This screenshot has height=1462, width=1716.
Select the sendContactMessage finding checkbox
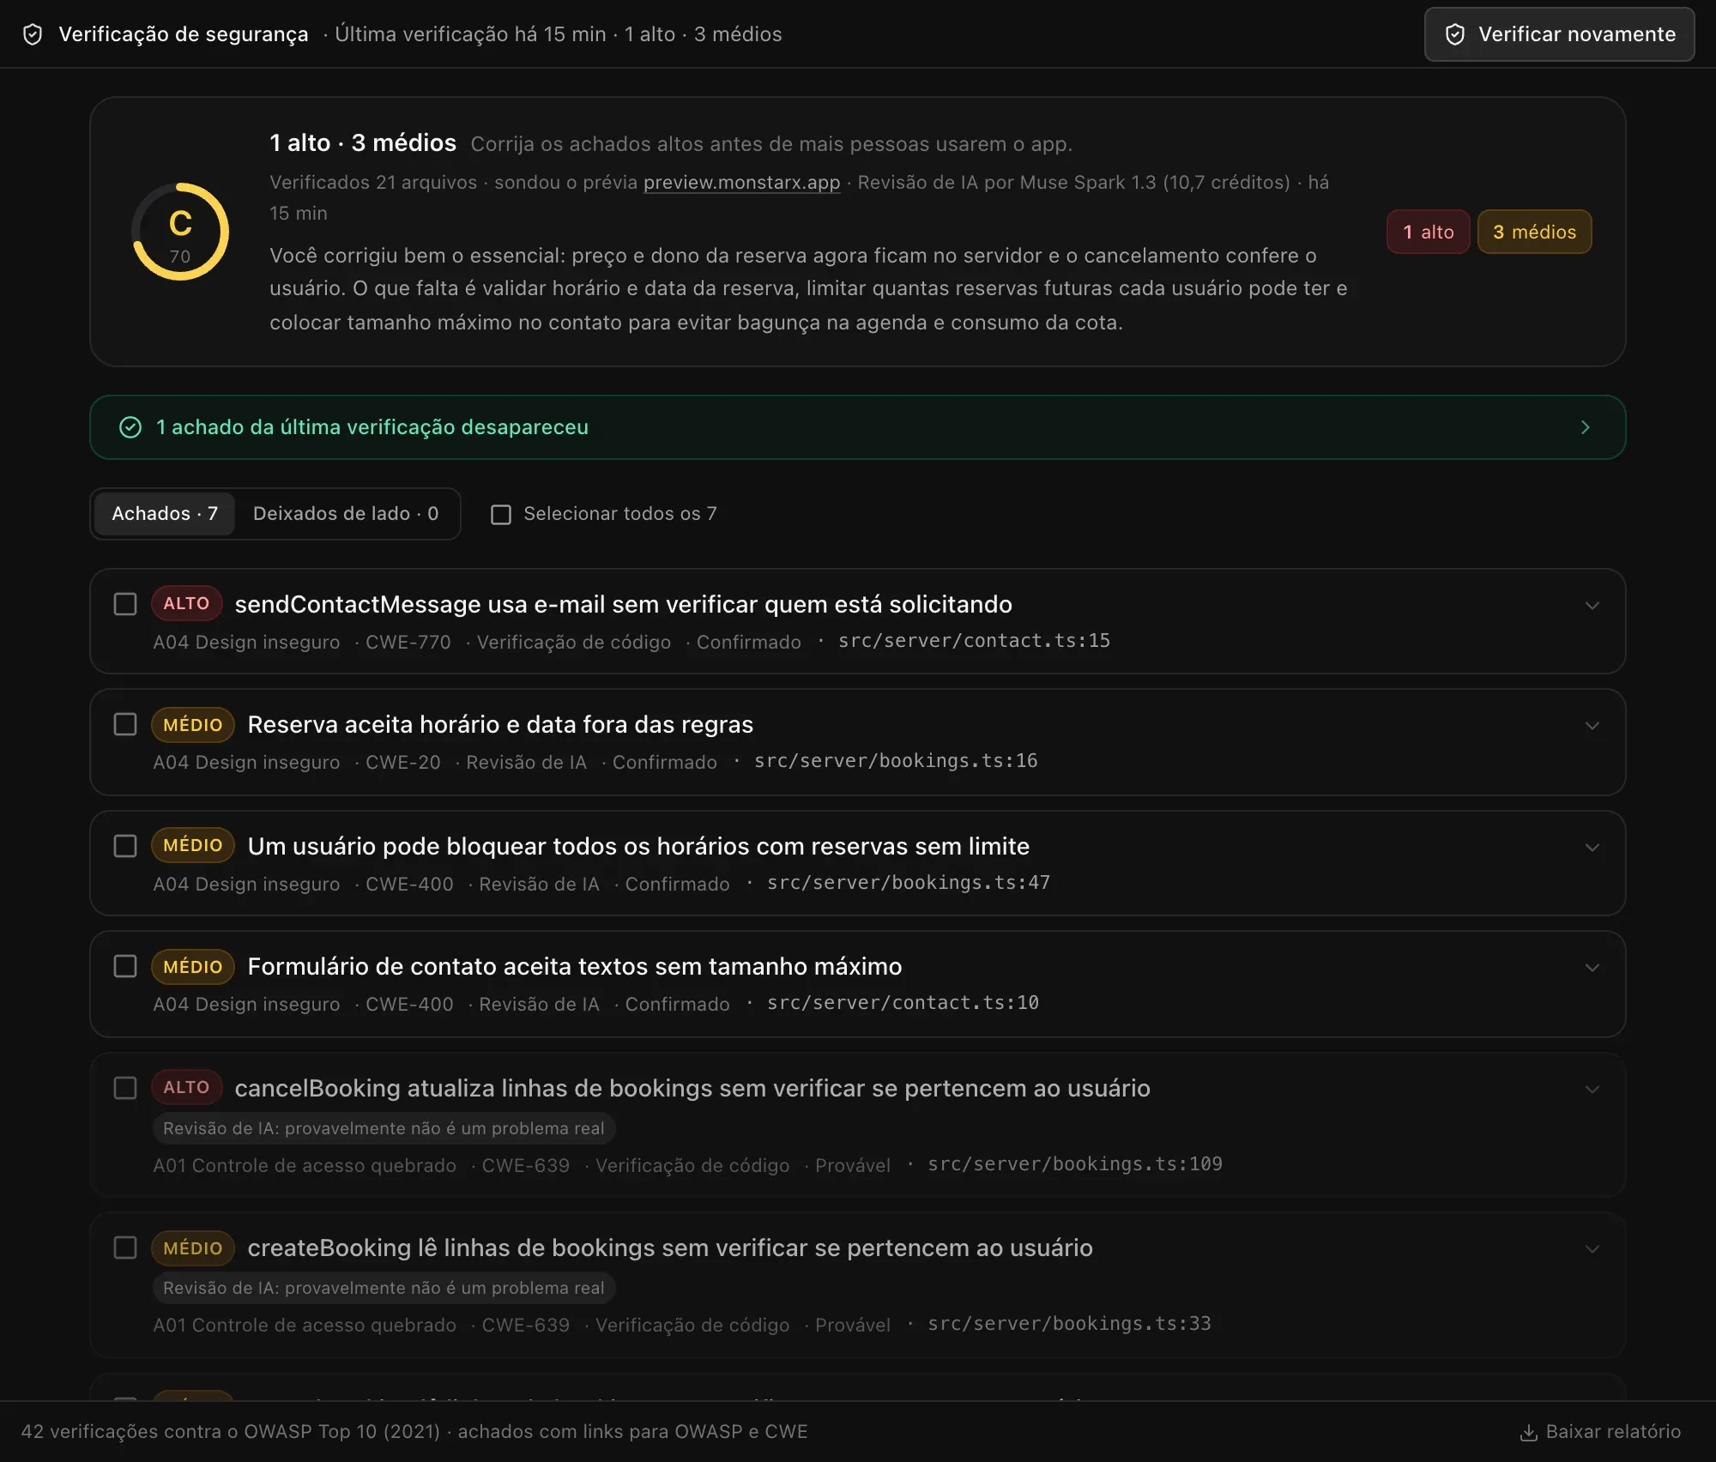(x=125, y=604)
